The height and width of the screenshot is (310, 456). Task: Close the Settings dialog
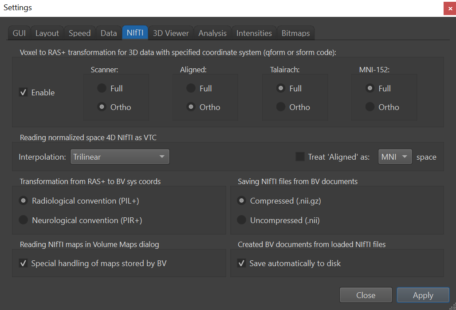366,295
